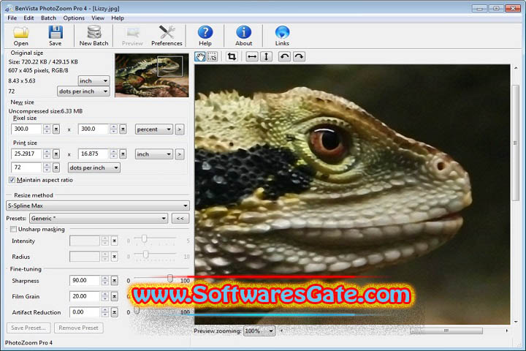Open the Edit menu
The width and height of the screenshot is (526, 351).
tap(28, 18)
